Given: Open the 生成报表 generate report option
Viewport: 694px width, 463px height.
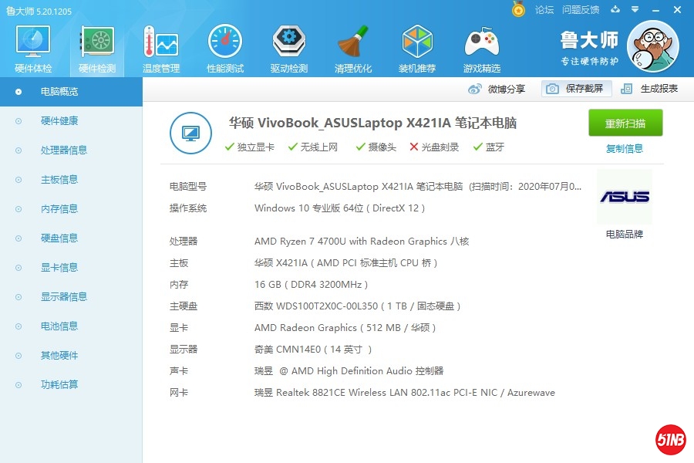Looking at the screenshot, I should [x=649, y=89].
